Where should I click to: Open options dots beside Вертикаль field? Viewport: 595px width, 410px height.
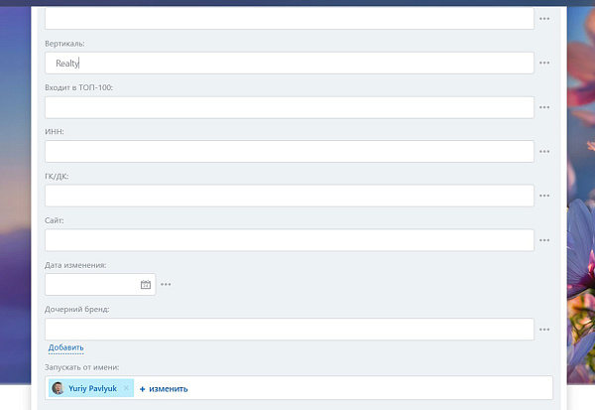544,63
